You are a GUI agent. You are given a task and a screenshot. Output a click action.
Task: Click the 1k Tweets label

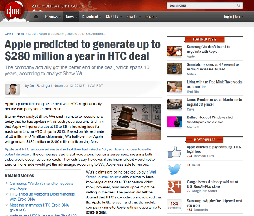[194, 165]
